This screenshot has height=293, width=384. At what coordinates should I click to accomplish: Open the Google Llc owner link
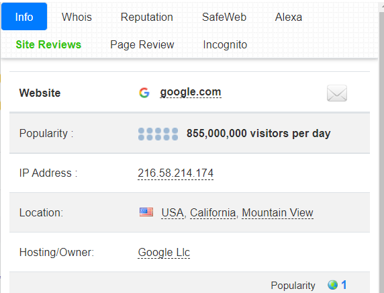pyautogui.click(x=164, y=253)
